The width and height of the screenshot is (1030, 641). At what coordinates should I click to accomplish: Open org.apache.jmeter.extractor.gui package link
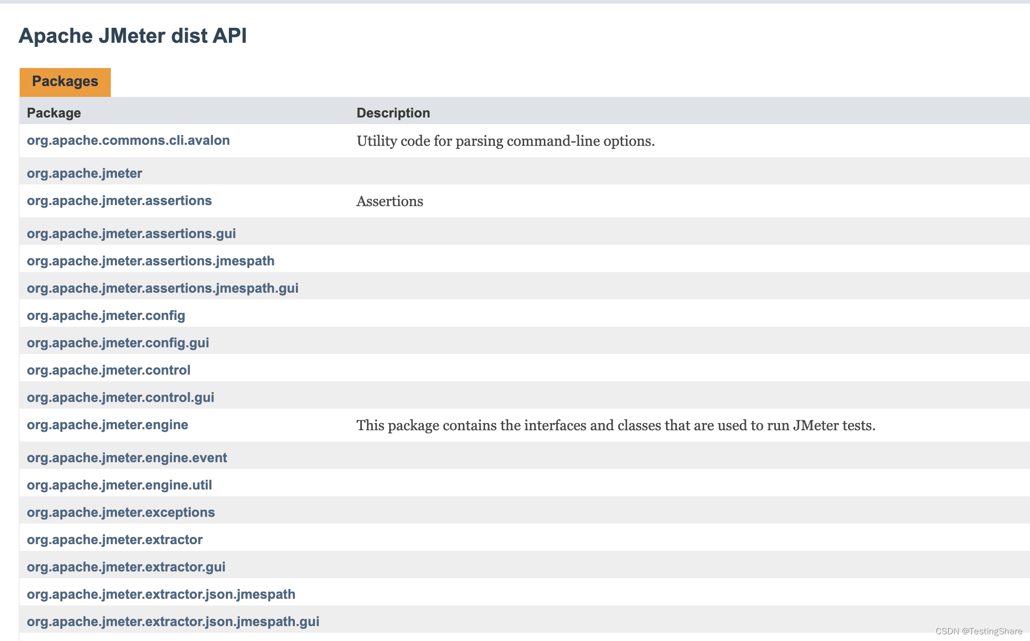tap(126, 567)
